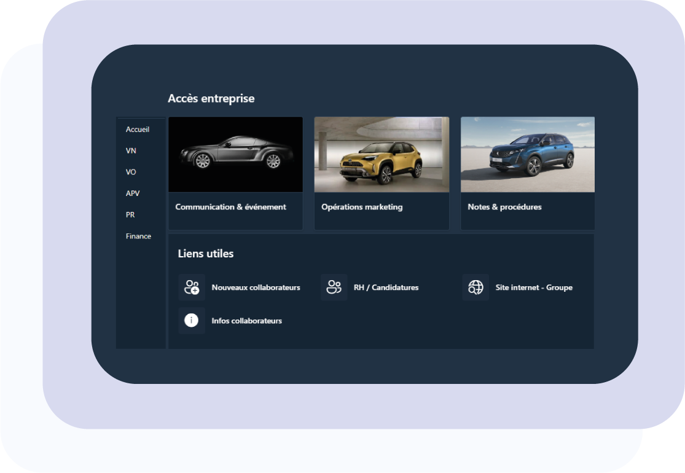Follow the Infos collaborateurs link

(x=247, y=321)
